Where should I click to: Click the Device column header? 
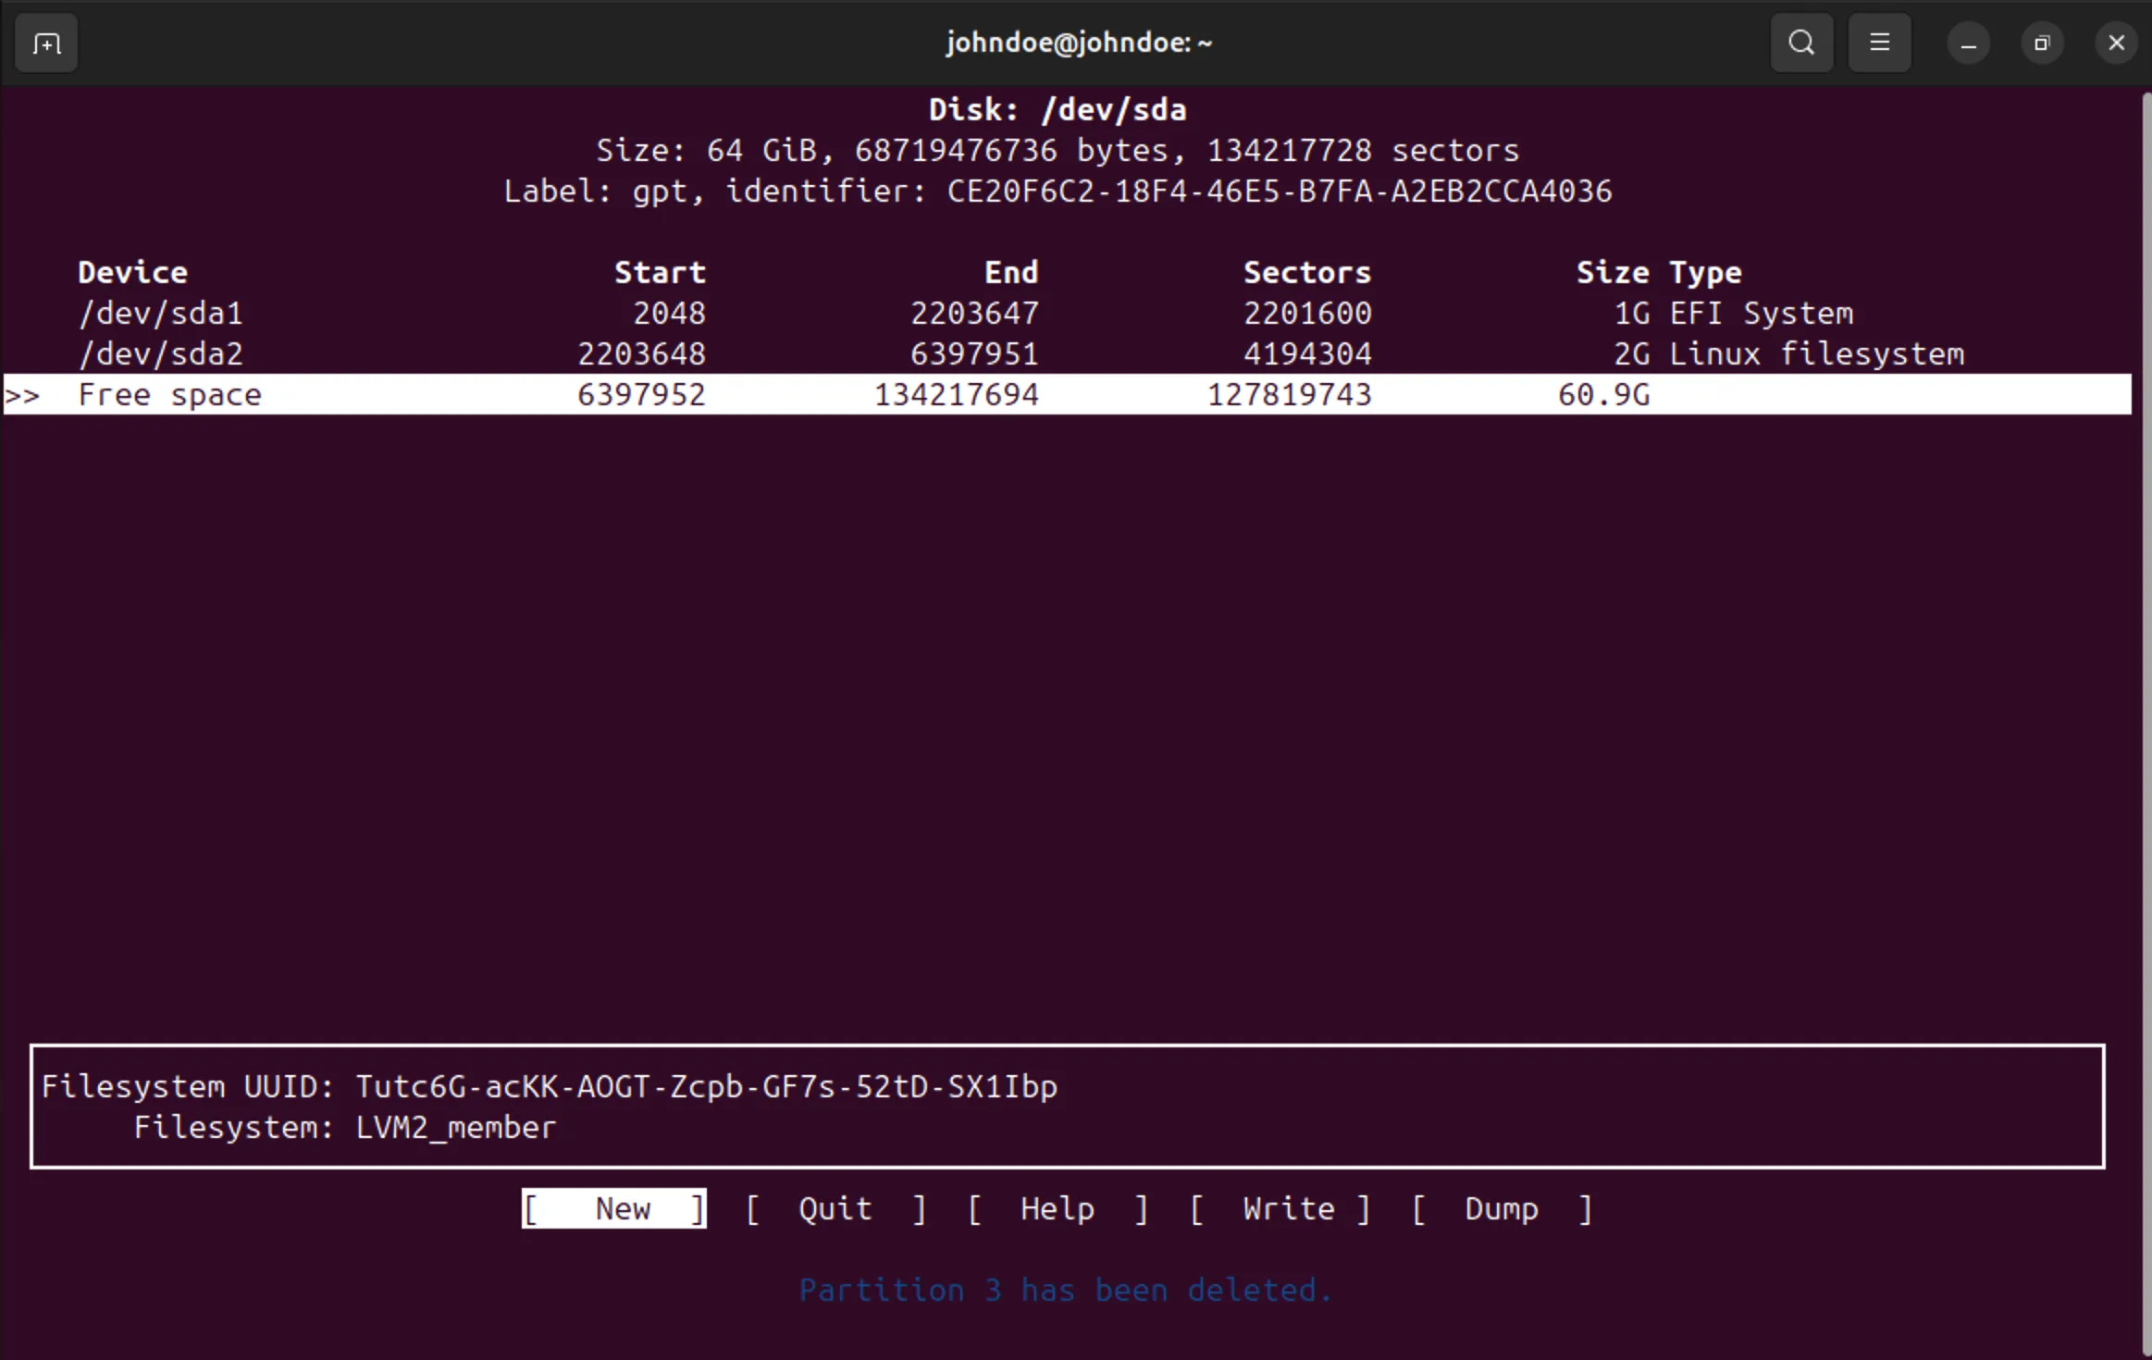point(132,273)
